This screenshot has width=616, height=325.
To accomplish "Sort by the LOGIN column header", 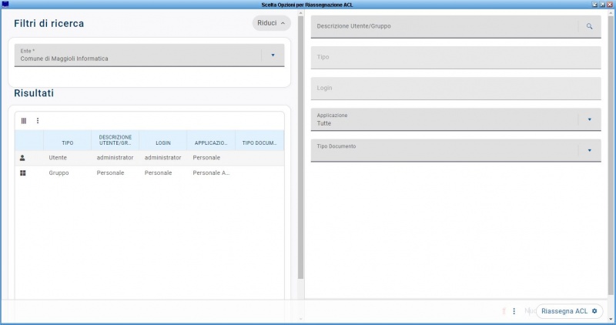I will point(162,142).
